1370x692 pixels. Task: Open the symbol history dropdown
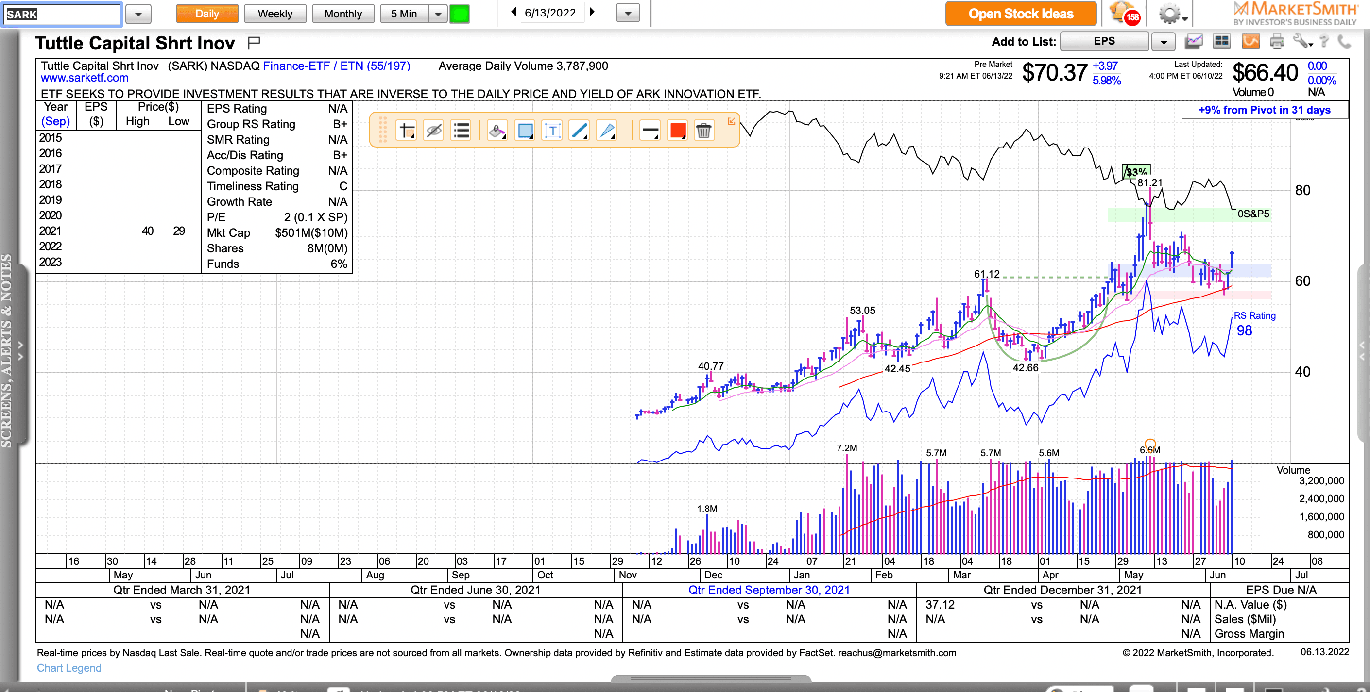[x=138, y=14]
